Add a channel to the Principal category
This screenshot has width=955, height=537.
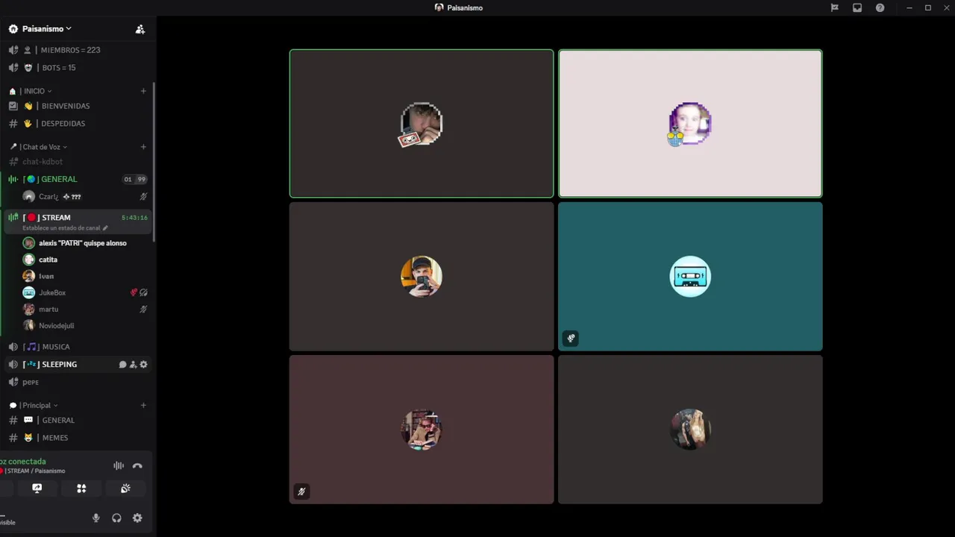coord(143,406)
